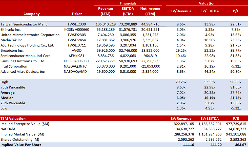Click ticker KOSE: A000660

(76, 30)
